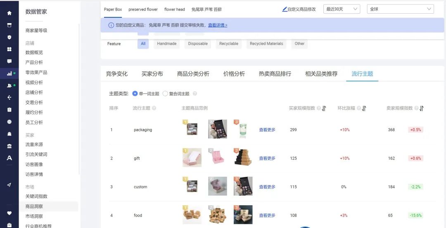The width and height of the screenshot is (446, 228).
Task: Click help icon next to 卖家规模指数
Action: click(416, 108)
